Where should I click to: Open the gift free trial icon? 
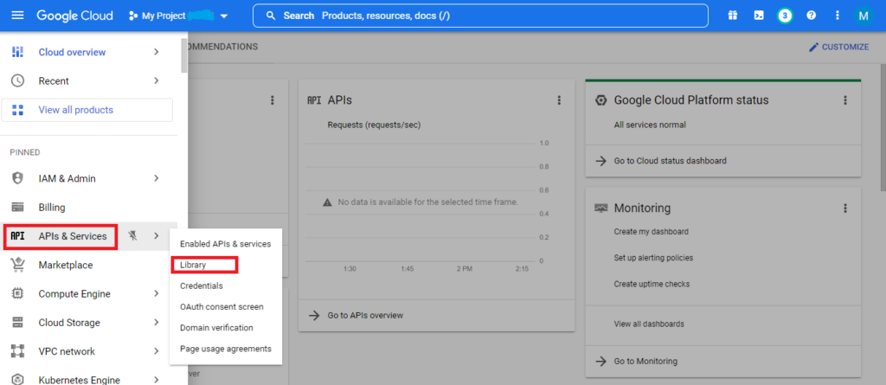point(732,16)
